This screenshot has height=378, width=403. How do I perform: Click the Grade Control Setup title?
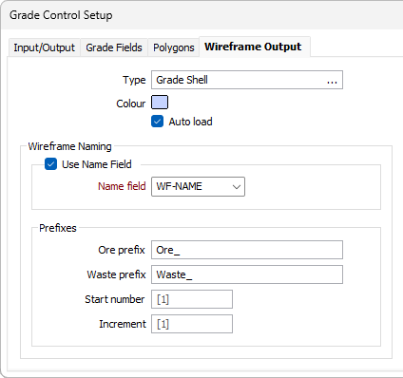click(61, 15)
